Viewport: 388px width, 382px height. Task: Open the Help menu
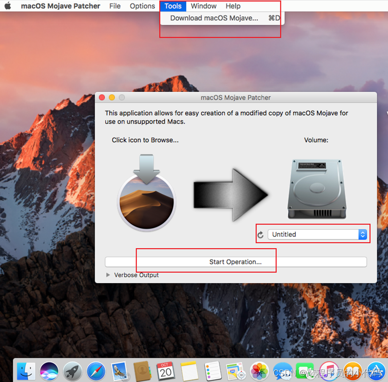[x=233, y=6]
